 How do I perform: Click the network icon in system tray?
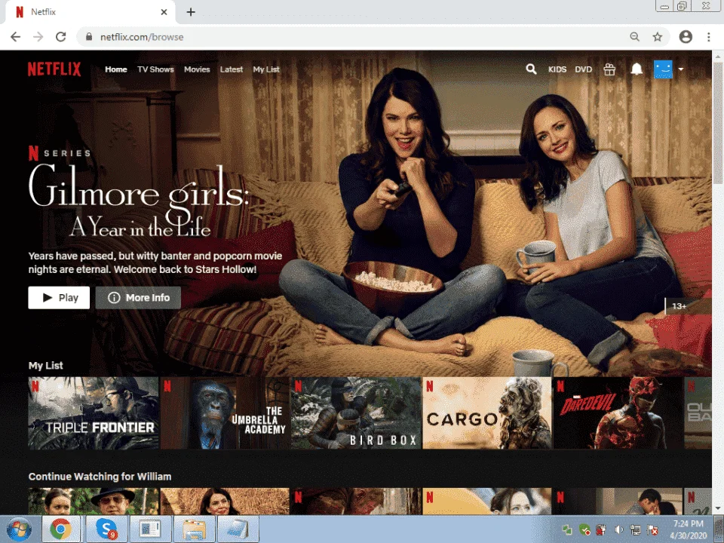(635, 529)
